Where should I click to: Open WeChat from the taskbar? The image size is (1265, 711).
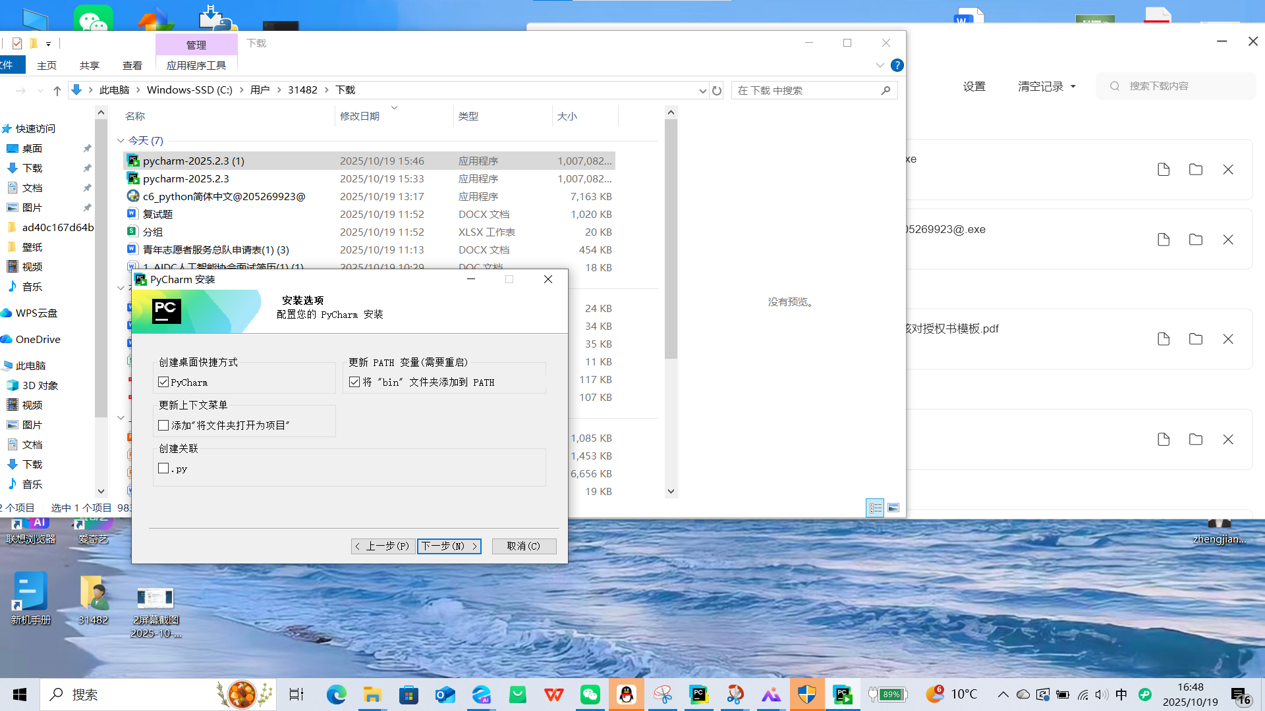pyautogui.click(x=590, y=694)
